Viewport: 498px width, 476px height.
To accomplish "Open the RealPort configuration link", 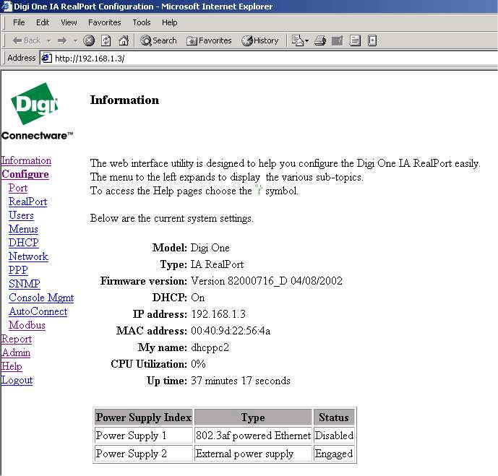I will coord(27,202).
